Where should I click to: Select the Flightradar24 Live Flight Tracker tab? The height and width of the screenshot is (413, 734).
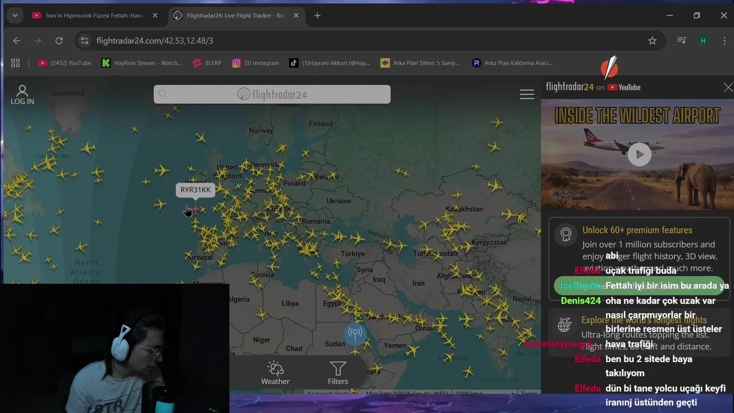click(236, 15)
